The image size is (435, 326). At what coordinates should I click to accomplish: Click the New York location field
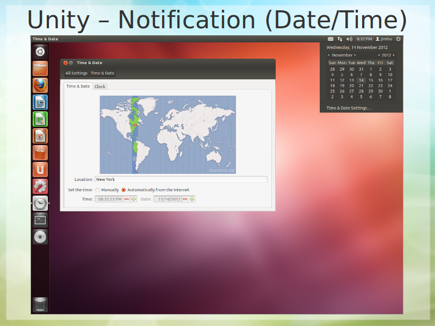pos(181,179)
